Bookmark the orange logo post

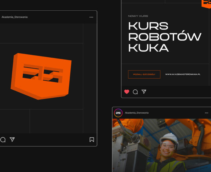point(92,140)
